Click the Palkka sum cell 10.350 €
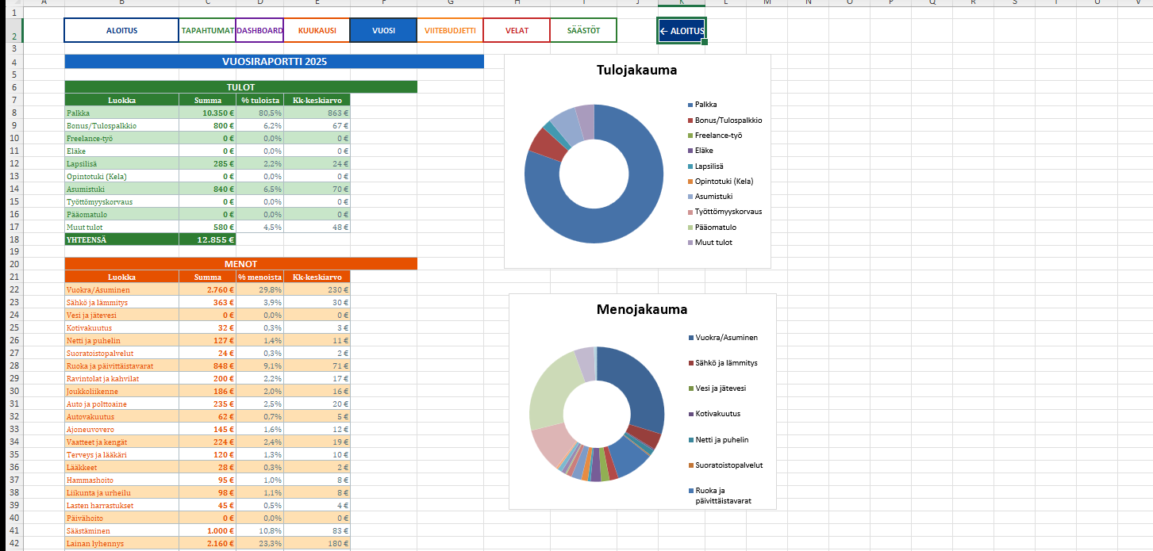 click(x=208, y=113)
